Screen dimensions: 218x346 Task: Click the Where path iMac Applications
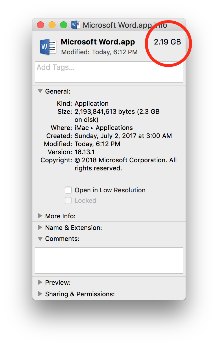[x=104, y=128]
